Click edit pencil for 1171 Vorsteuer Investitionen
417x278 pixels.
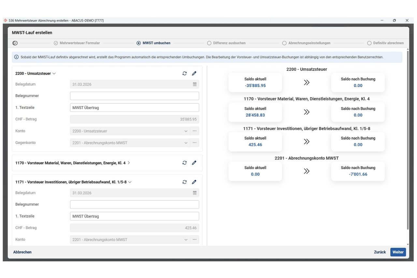[194, 182]
